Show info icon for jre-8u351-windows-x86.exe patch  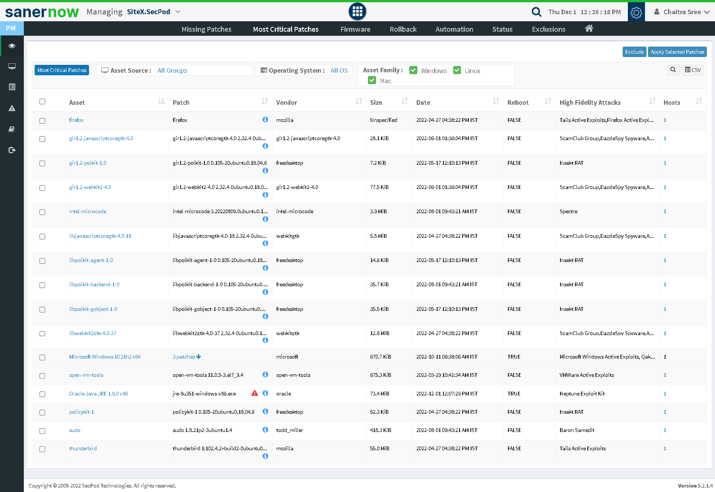pyautogui.click(x=265, y=393)
